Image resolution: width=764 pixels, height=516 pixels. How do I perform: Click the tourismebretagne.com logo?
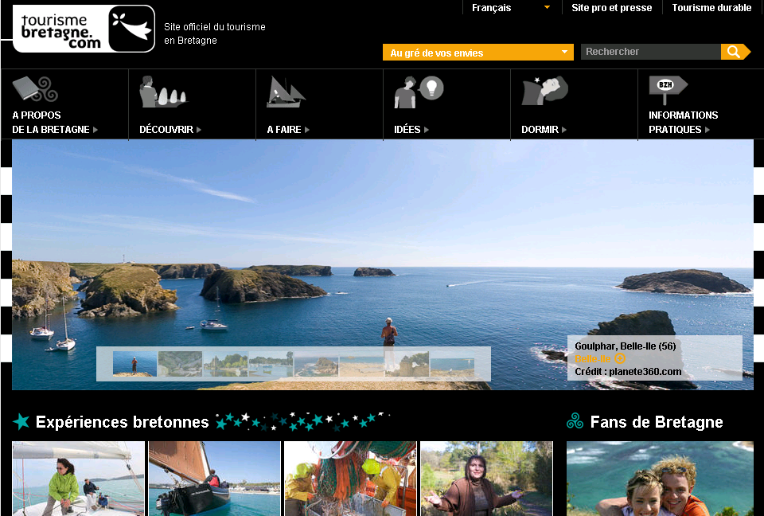(x=84, y=29)
